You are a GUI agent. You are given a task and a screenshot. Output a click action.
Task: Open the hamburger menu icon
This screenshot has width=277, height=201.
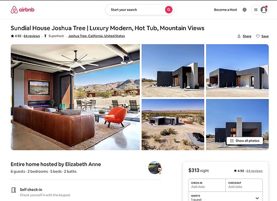coord(255,10)
